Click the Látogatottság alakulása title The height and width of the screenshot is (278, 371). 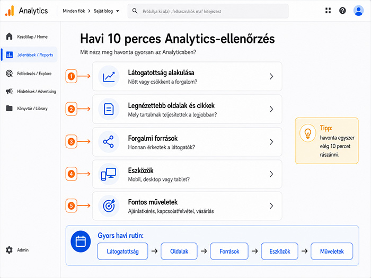(161, 73)
